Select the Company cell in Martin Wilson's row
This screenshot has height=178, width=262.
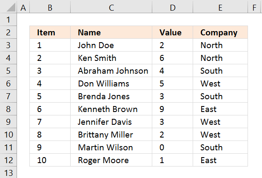pyautogui.click(x=220, y=147)
